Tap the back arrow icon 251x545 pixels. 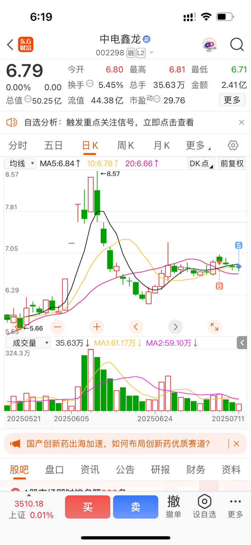pos(10,45)
